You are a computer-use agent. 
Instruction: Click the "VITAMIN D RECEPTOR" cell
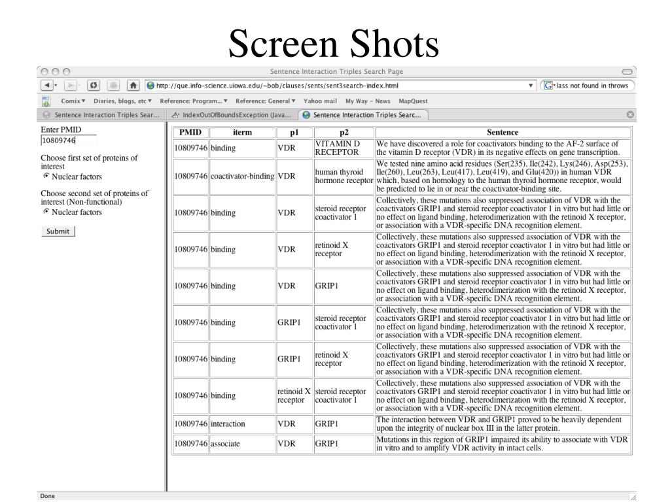[344, 148]
